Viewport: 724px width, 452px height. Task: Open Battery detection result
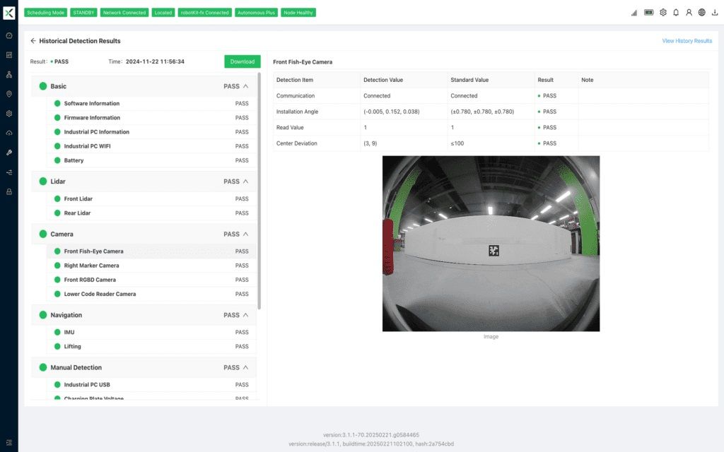coord(74,160)
